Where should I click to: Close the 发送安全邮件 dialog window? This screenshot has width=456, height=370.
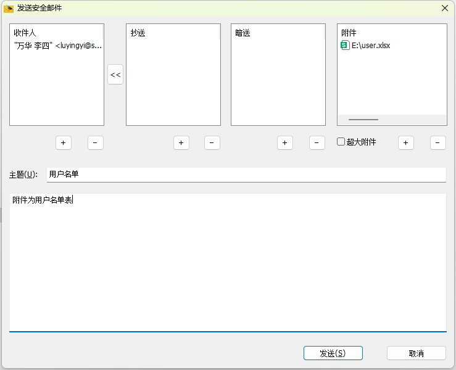coord(444,8)
